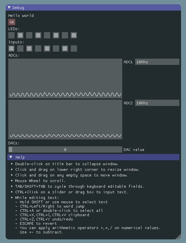
Task: Click the ADC2 10Khz input field
Action: 157,103
